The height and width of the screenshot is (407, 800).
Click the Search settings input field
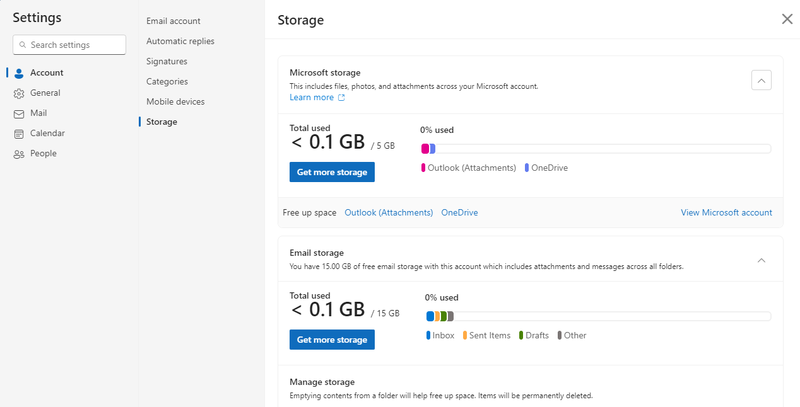tap(76, 45)
